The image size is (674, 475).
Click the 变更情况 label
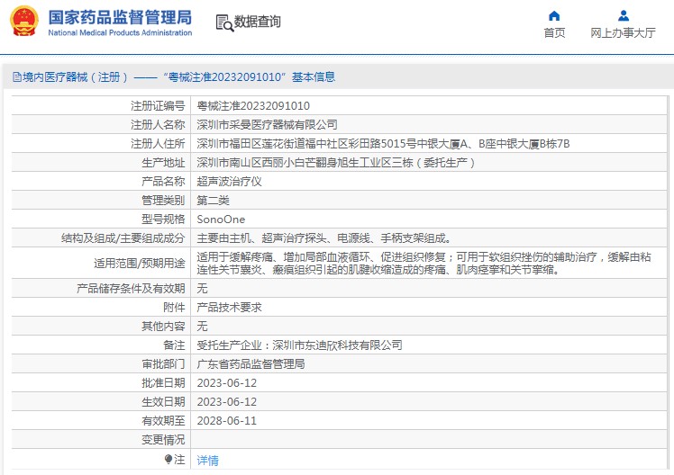point(163,439)
